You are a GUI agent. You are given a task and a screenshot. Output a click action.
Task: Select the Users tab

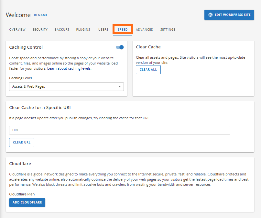(103, 29)
